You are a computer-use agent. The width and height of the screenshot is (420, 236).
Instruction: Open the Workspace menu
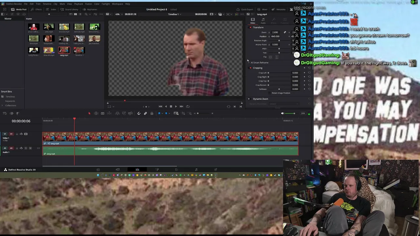coord(117,4)
